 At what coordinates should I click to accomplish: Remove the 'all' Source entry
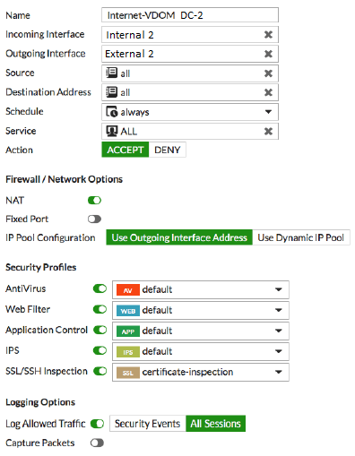click(x=268, y=73)
